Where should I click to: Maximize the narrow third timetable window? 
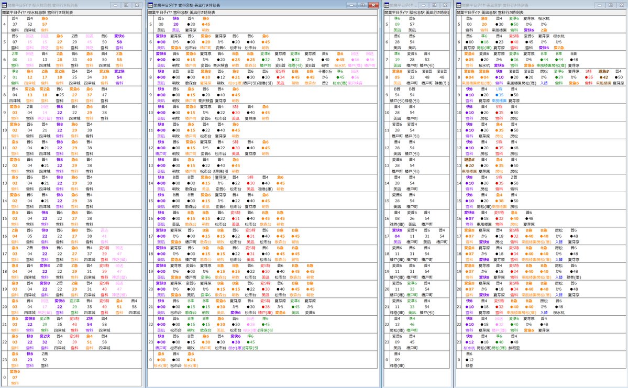434,5
